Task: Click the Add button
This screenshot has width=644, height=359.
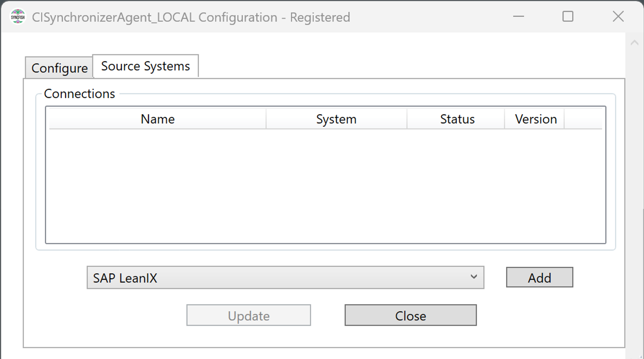Action: tap(539, 277)
